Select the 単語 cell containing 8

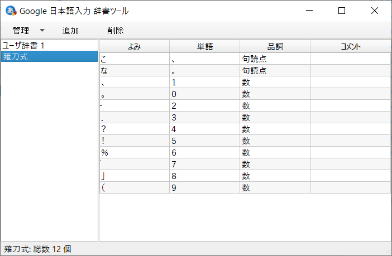point(205,176)
